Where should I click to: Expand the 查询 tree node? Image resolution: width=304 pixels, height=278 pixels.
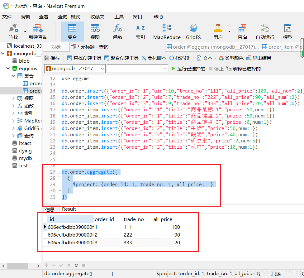click(13, 136)
